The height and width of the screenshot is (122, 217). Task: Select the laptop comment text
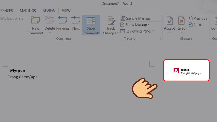[185, 70]
